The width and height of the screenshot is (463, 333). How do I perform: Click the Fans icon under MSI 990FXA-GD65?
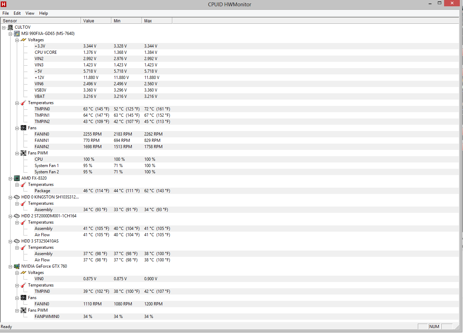pos(23,128)
